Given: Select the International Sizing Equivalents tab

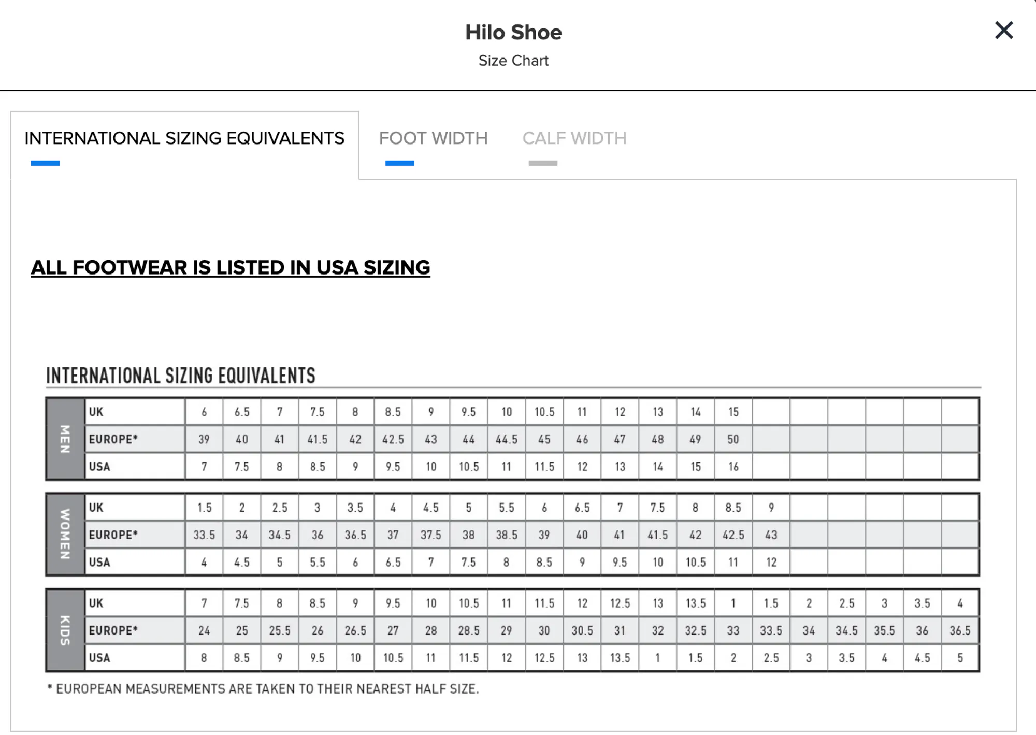Looking at the screenshot, I should [x=184, y=138].
